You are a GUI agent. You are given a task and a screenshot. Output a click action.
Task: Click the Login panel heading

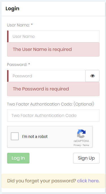(x=12, y=9)
